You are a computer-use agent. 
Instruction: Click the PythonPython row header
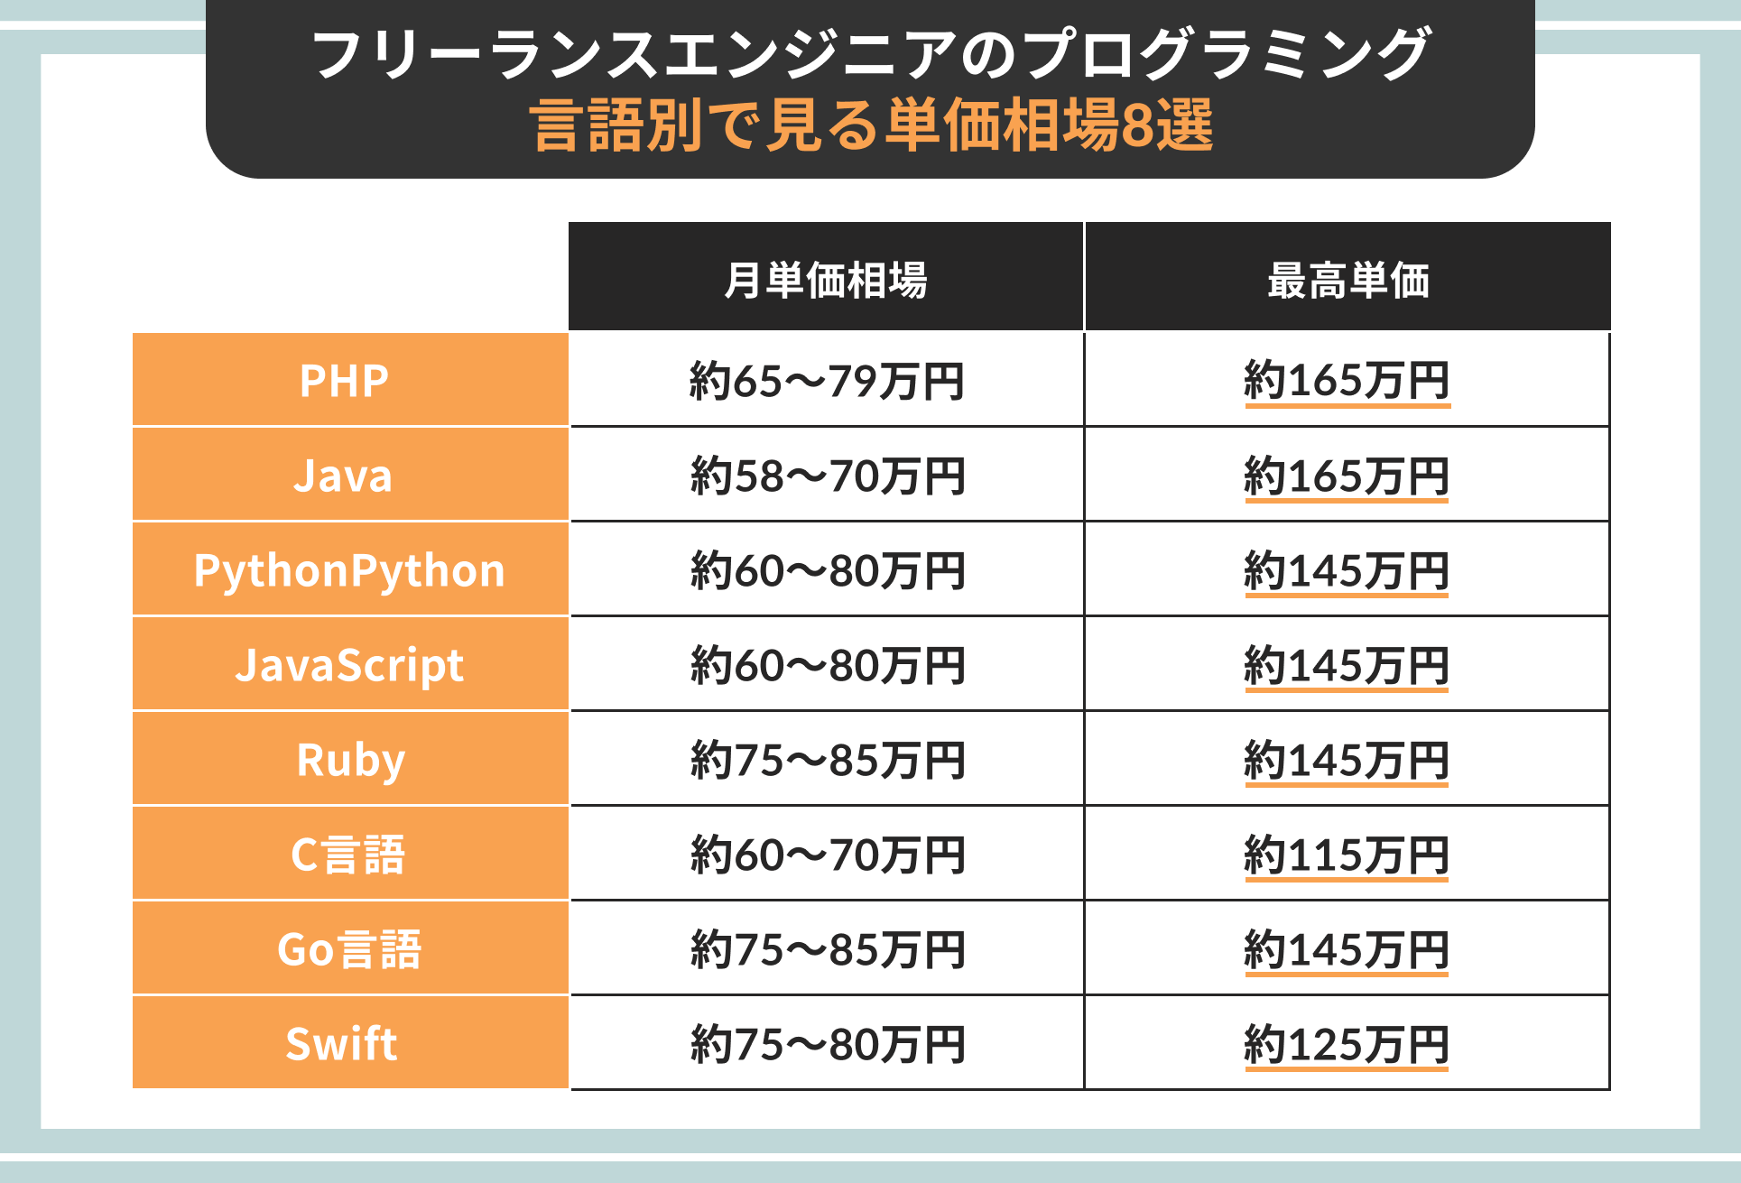pos(350,569)
